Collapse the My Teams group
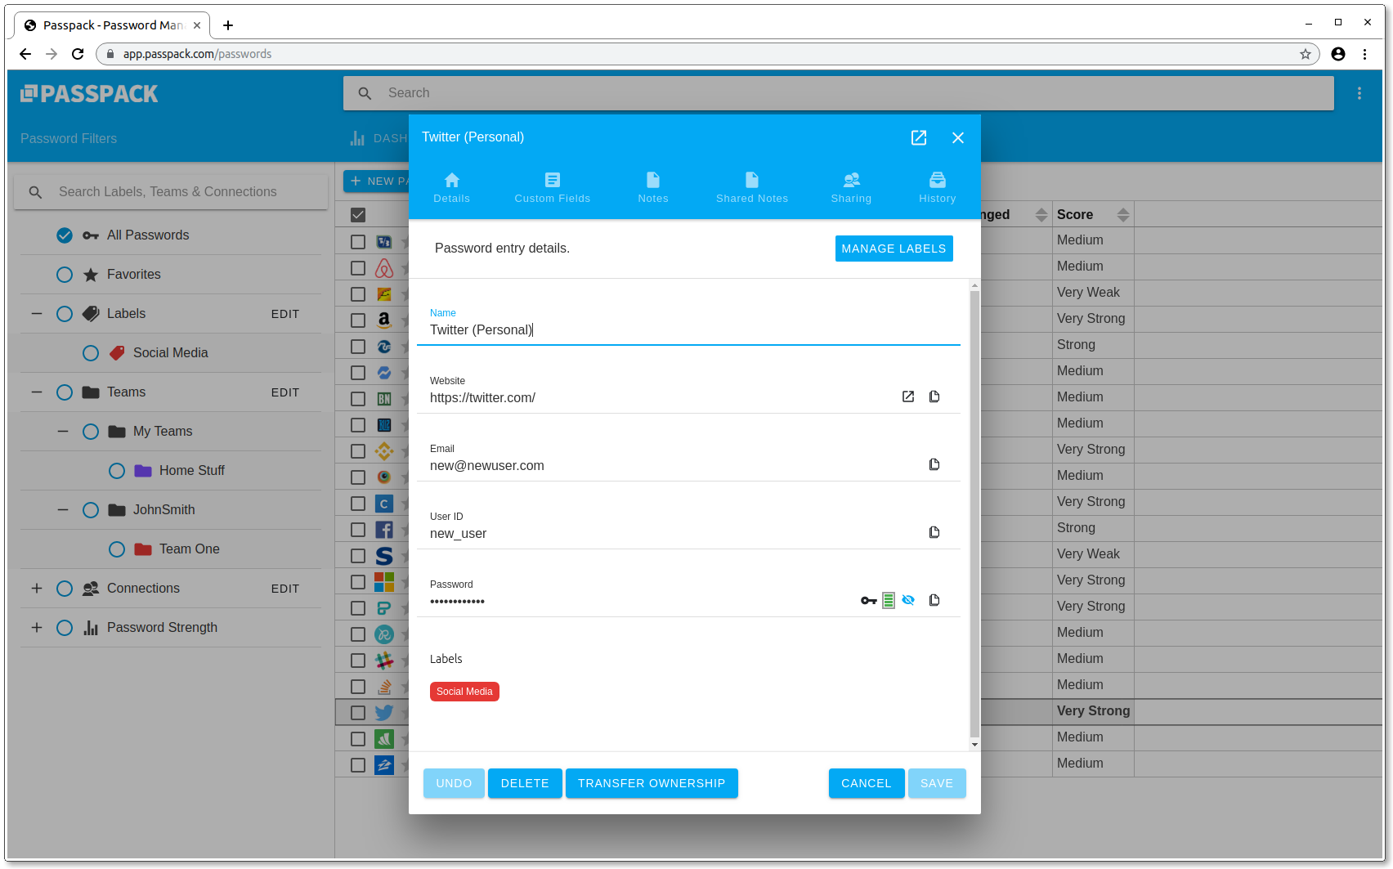The image size is (1393, 869). [x=63, y=432]
